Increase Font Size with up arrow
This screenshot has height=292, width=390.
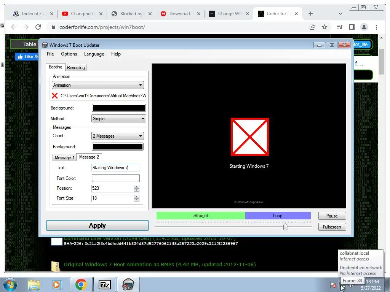(137, 197)
